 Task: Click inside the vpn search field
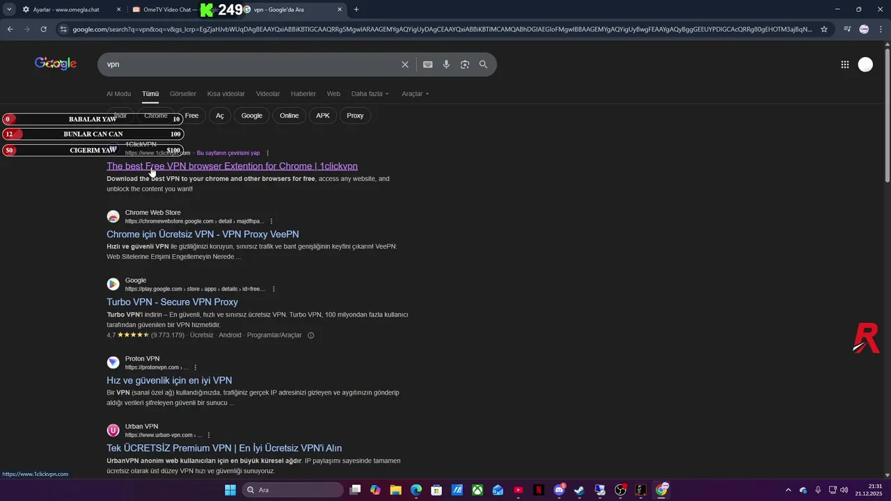(251, 65)
